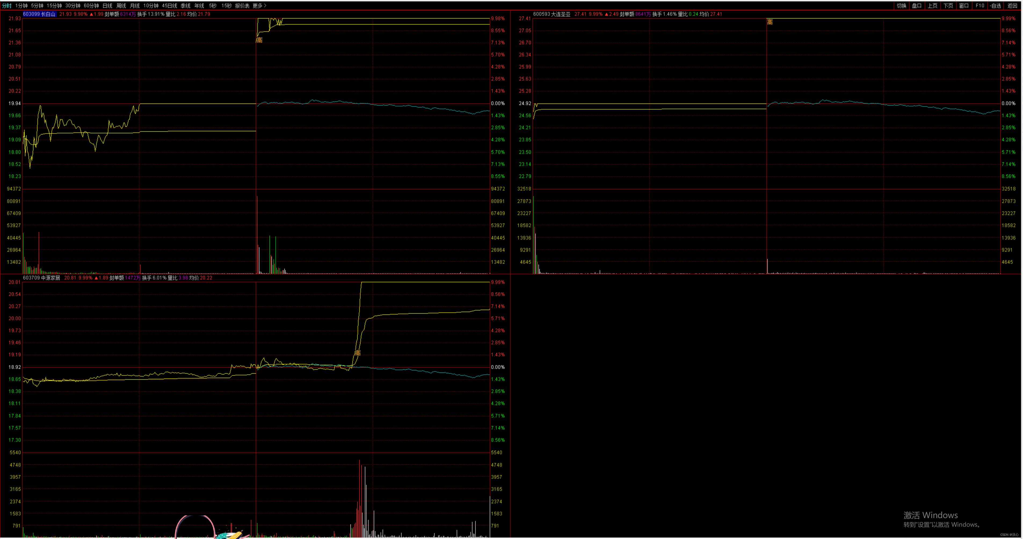The image size is (1023, 539).
Task: Go to previous page with 上页
Action: [933, 6]
